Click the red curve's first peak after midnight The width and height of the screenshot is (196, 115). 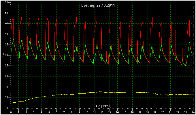pos(13,16)
